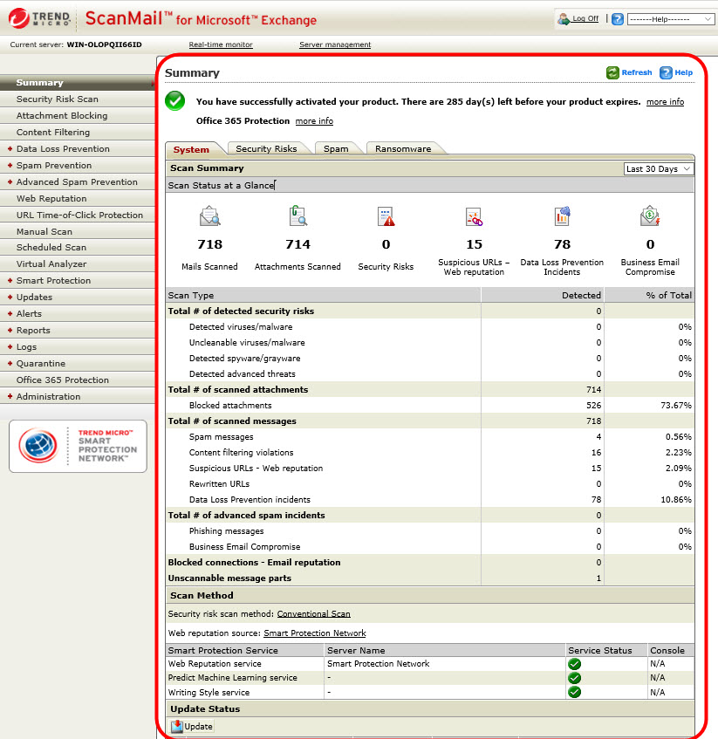Screen dimensions: 718x739
Task: Click the green Refresh icon
Action: (x=613, y=73)
